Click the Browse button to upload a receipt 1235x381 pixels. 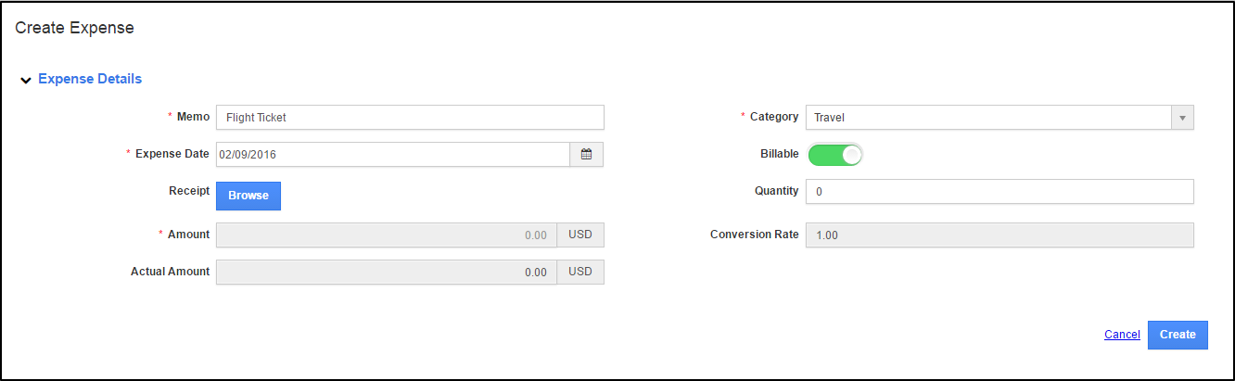click(248, 196)
